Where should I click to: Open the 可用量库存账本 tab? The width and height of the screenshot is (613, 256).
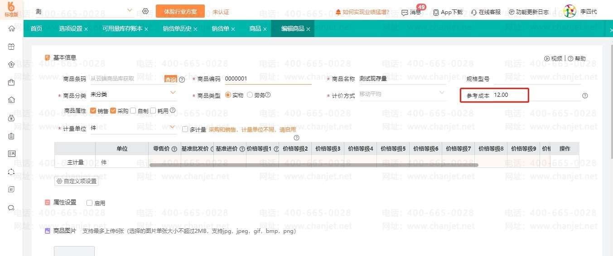122,29
